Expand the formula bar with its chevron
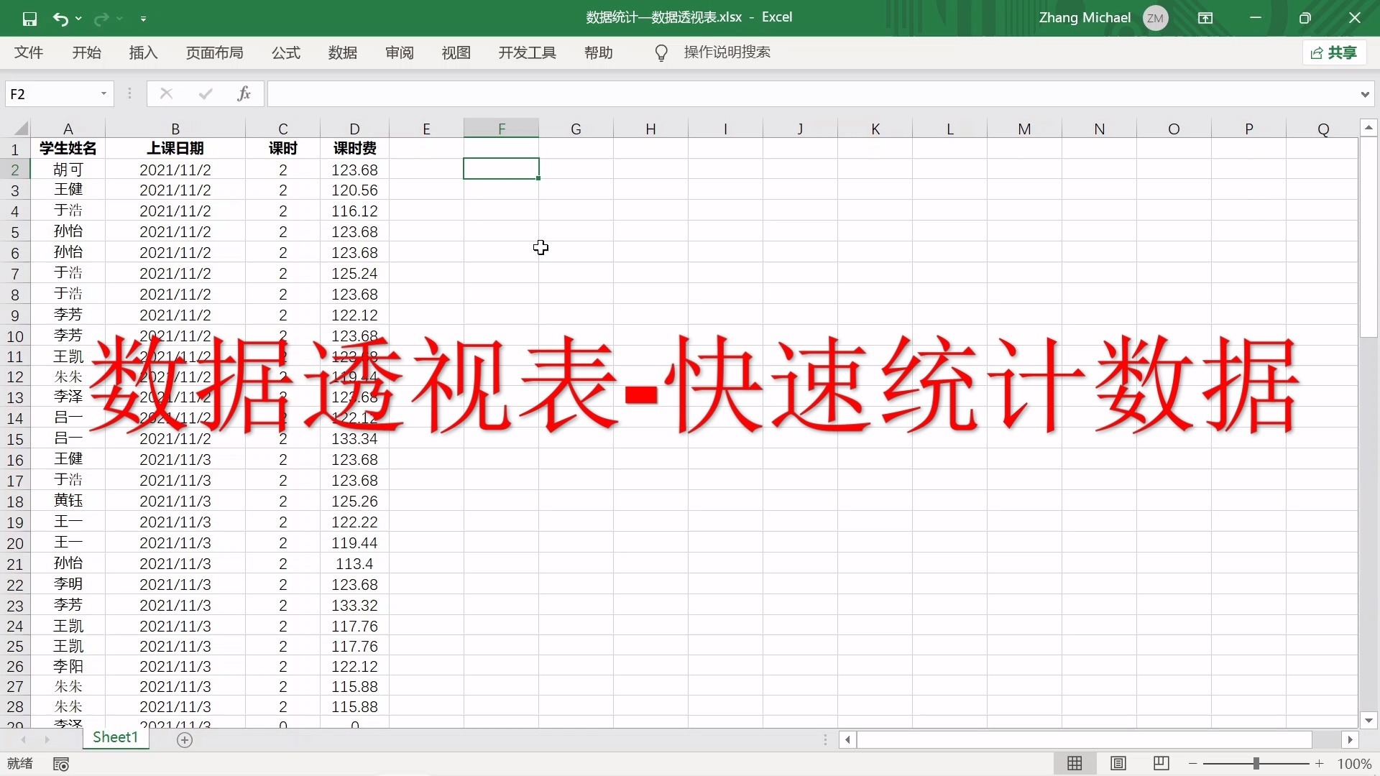This screenshot has height=776, width=1380. click(1365, 93)
